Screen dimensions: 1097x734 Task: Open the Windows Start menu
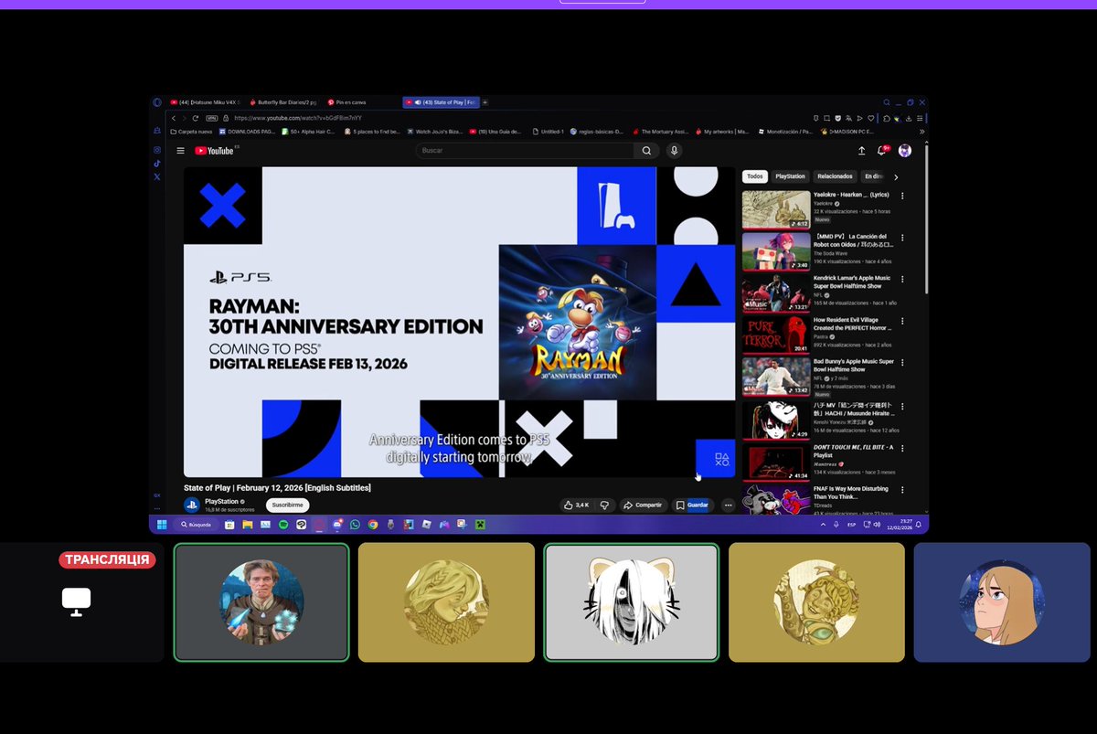(162, 525)
